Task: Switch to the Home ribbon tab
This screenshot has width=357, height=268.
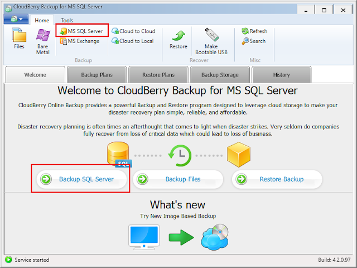Action: tap(42, 20)
